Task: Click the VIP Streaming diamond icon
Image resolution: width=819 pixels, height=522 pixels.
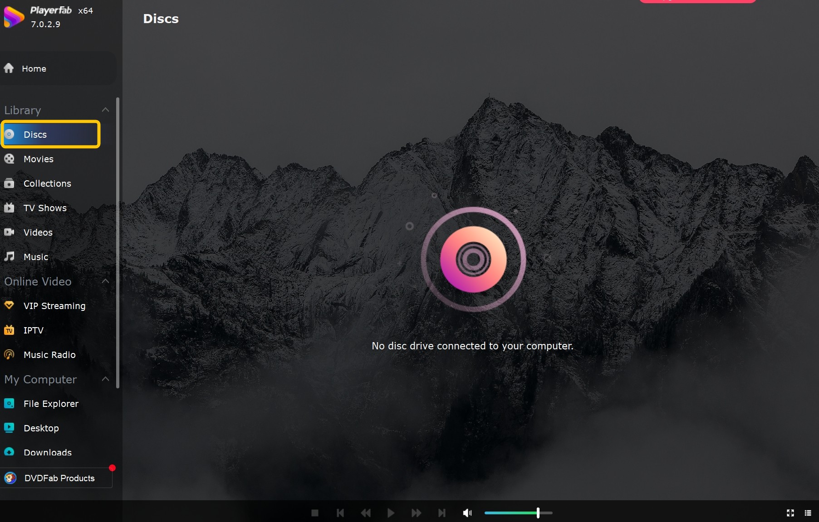Action: pyautogui.click(x=9, y=305)
